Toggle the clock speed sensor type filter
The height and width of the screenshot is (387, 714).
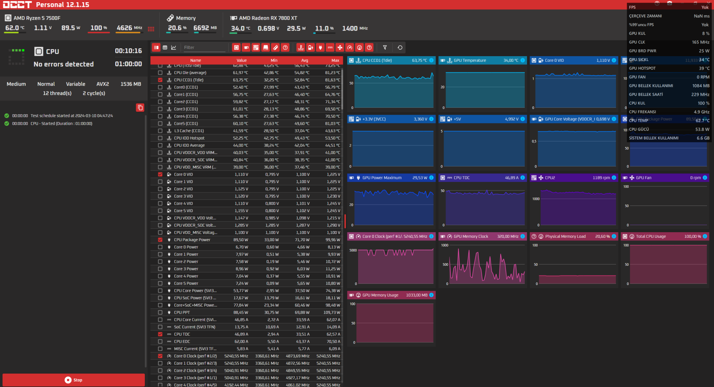[350, 48]
